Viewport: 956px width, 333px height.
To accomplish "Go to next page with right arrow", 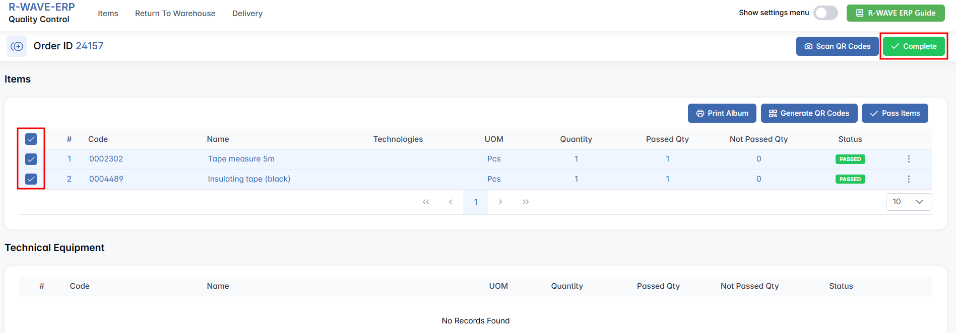I will point(500,202).
